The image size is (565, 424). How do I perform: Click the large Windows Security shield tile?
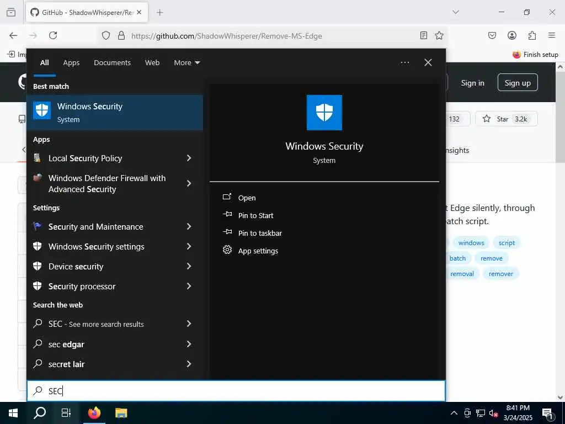coord(324,113)
